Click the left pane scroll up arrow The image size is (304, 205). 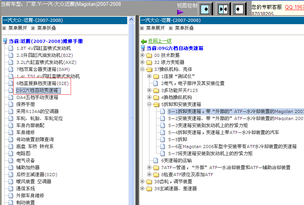pyautogui.click(x=131, y=19)
